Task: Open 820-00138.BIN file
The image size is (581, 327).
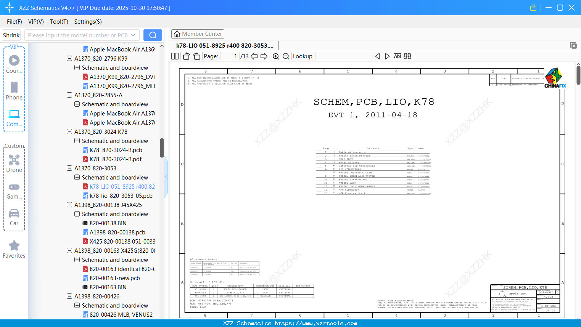Action: click(105, 223)
